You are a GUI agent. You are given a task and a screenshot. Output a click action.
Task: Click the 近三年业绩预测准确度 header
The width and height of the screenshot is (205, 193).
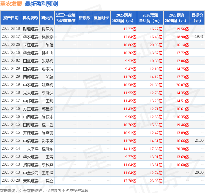[x=65, y=18]
